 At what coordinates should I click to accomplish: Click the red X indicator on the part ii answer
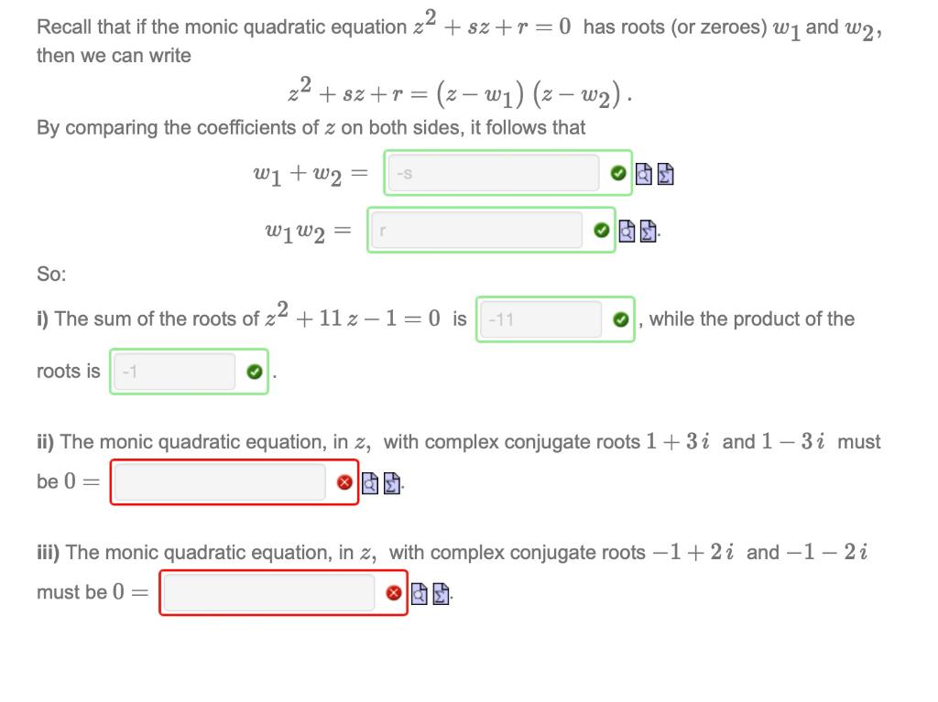click(346, 482)
